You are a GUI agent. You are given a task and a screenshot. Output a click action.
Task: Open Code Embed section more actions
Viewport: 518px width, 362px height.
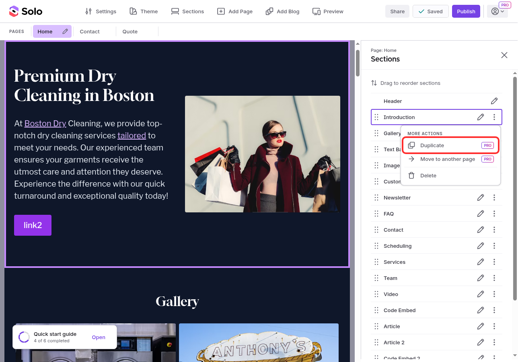(x=494, y=310)
